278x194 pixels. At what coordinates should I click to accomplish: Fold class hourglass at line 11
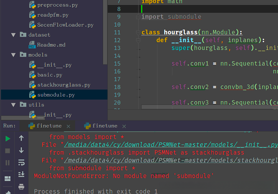tap(138, 32)
